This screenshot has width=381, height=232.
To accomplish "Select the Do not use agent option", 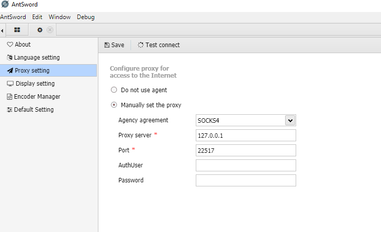I will point(114,90).
